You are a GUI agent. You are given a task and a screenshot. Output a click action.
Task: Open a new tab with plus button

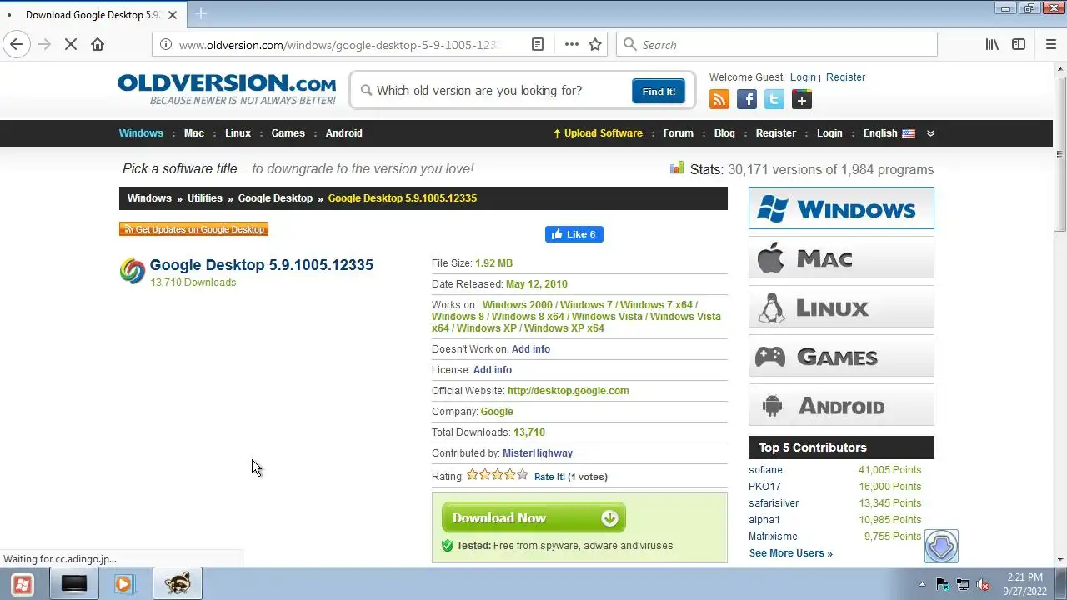(201, 14)
